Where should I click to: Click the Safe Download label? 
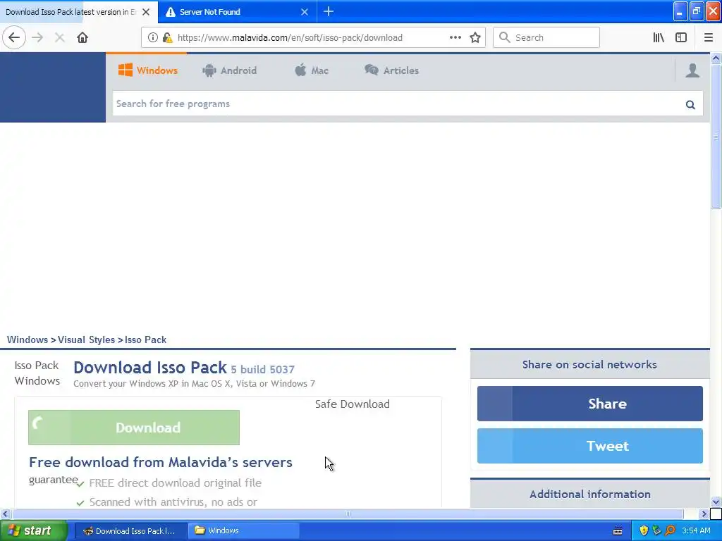[x=353, y=404]
